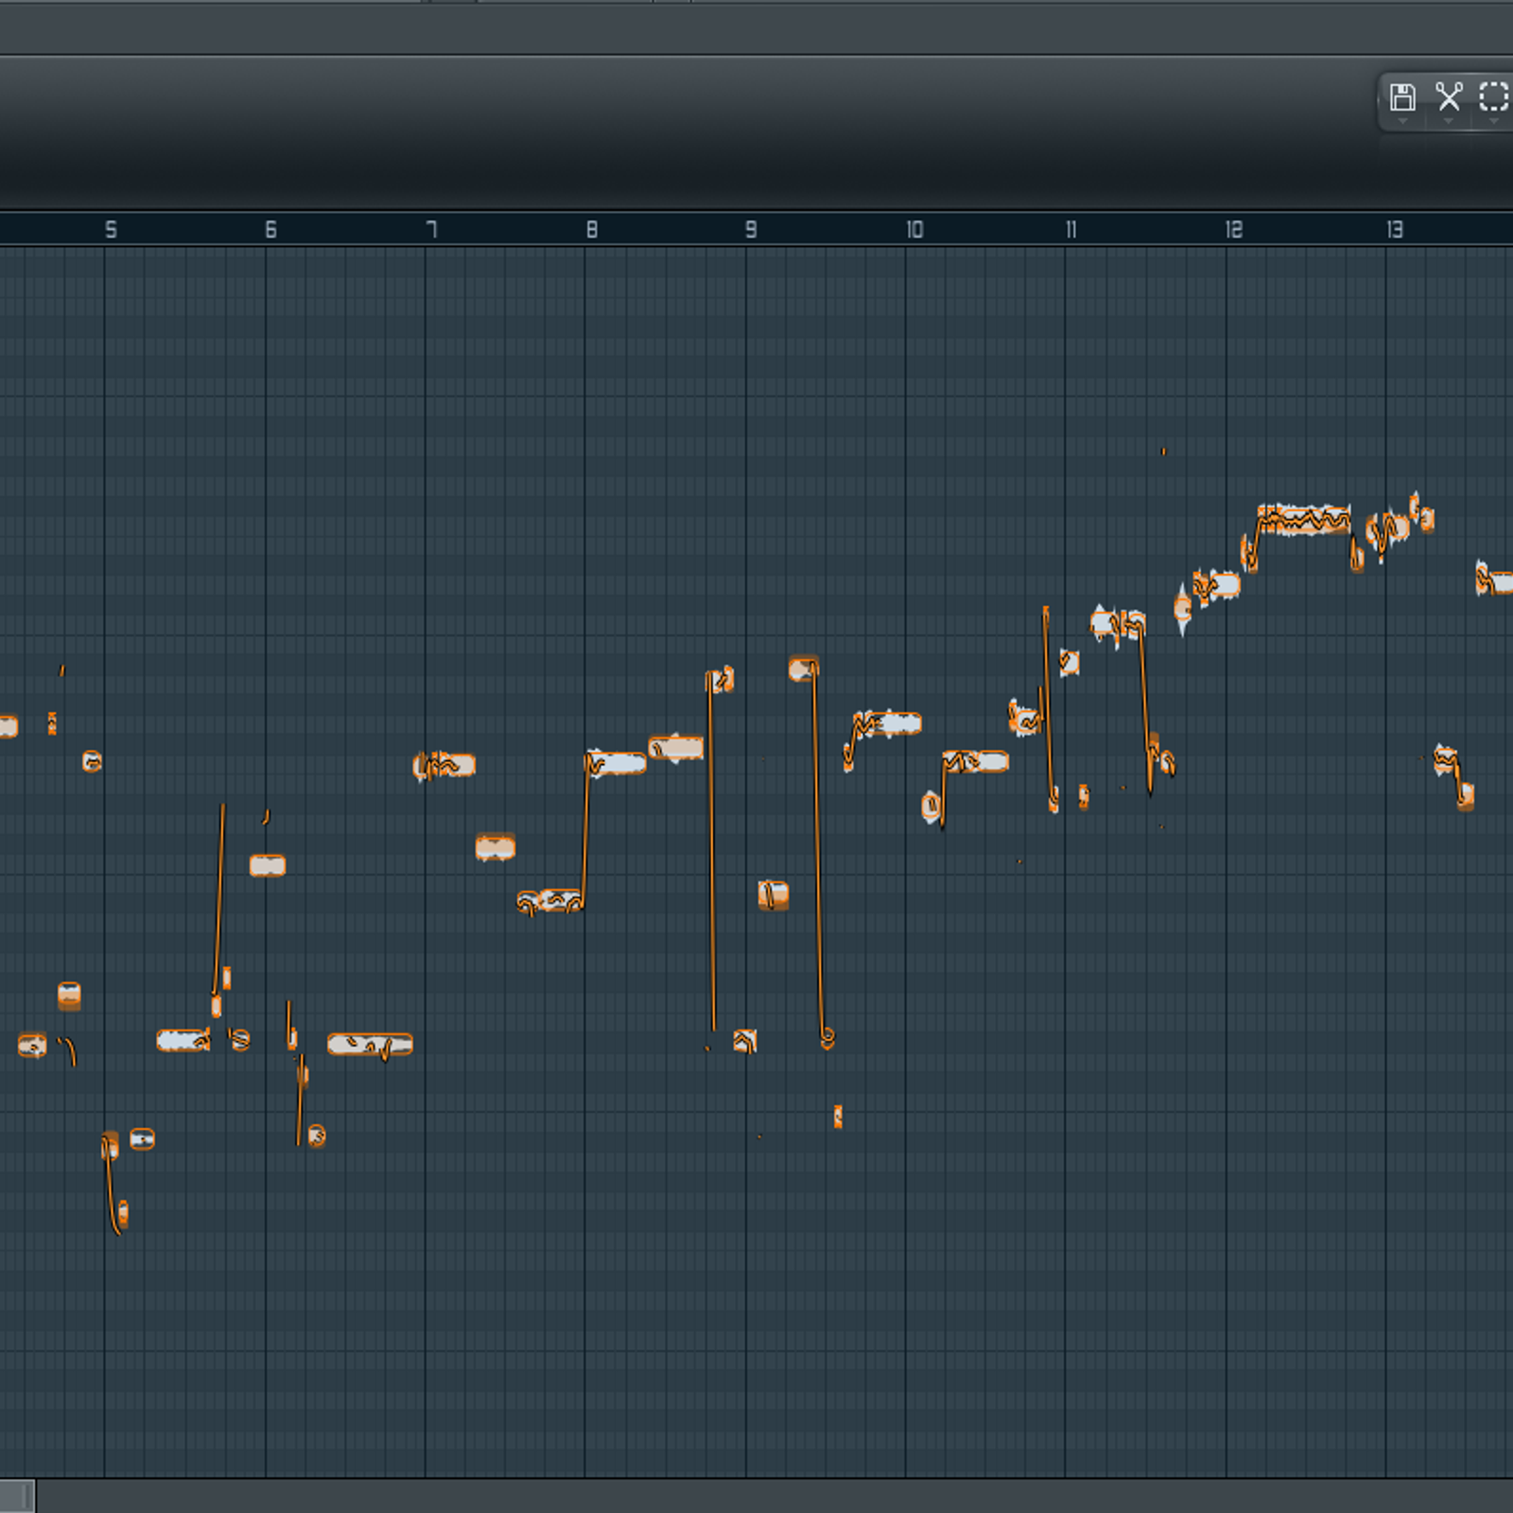Image resolution: width=1513 pixels, height=1513 pixels.
Task: Open the dropdown arrow under the save icon
Action: click(1402, 121)
